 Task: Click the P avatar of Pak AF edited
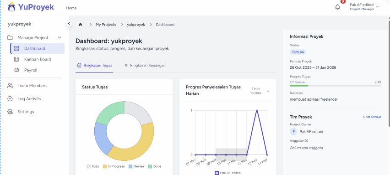(294, 131)
